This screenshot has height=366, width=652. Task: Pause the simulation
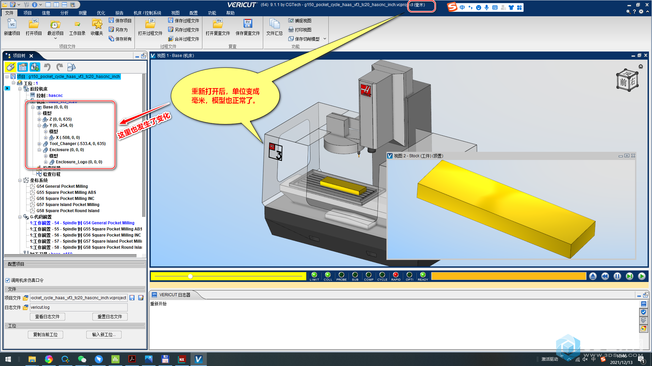pyautogui.click(x=617, y=277)
